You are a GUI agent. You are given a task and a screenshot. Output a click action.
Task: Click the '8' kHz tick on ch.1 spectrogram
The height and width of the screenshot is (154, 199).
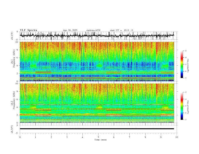point(18,50)
